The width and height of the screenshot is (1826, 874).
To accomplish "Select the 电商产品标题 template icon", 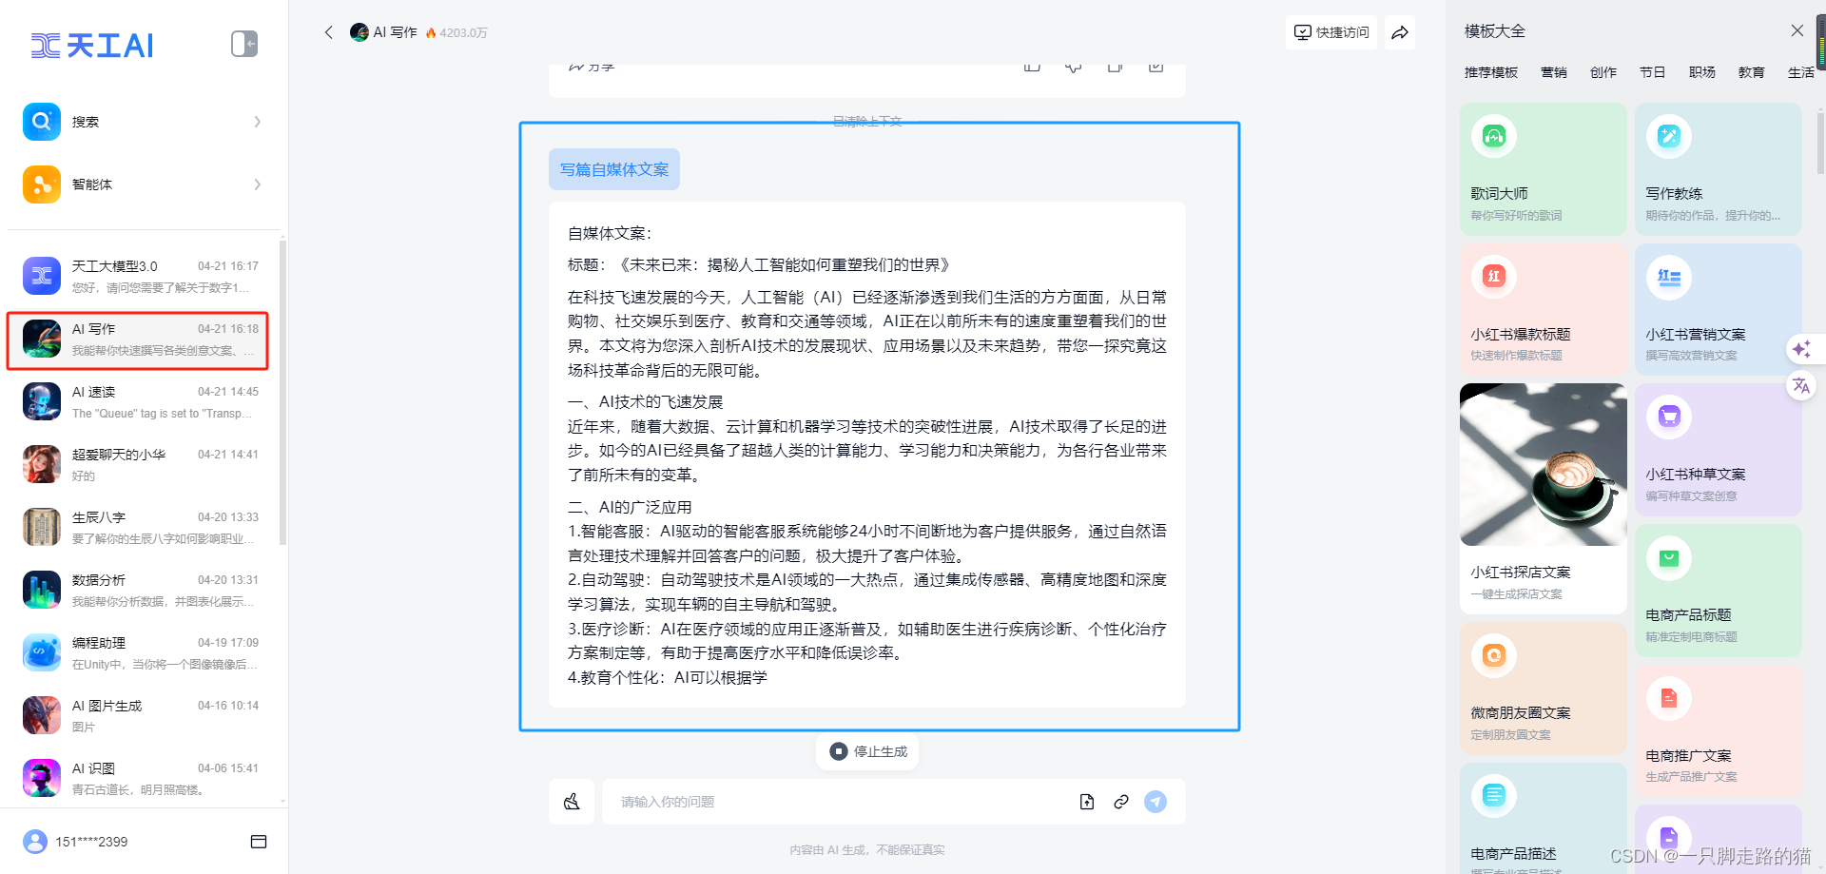I will (x=1669, y=557).
